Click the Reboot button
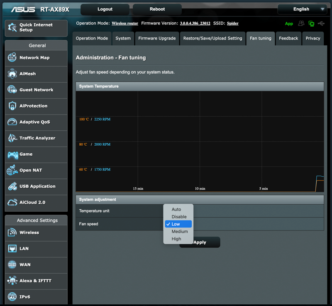This screenshot has width=332, height=306. 157,9
